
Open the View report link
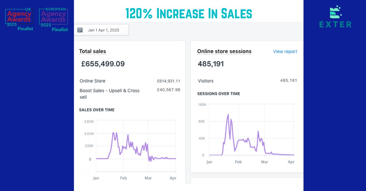(285, 51)
